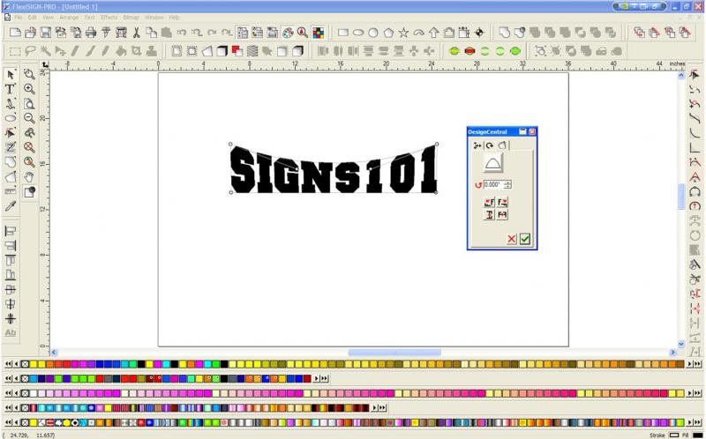The height and width of the screenshot is (439, 706).
Task: Open the paint palette color mixer icon
Action: coord(288,33)
